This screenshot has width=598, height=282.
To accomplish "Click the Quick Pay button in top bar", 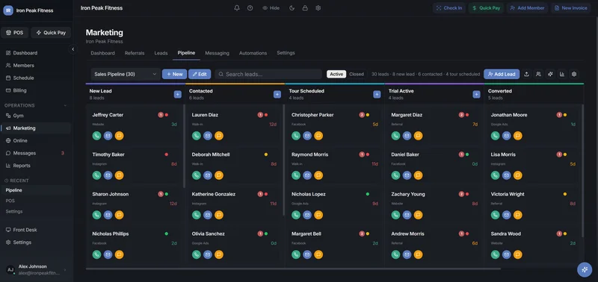I will tap(487, 8).
